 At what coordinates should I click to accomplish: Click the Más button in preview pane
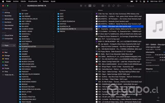[158, 99]
